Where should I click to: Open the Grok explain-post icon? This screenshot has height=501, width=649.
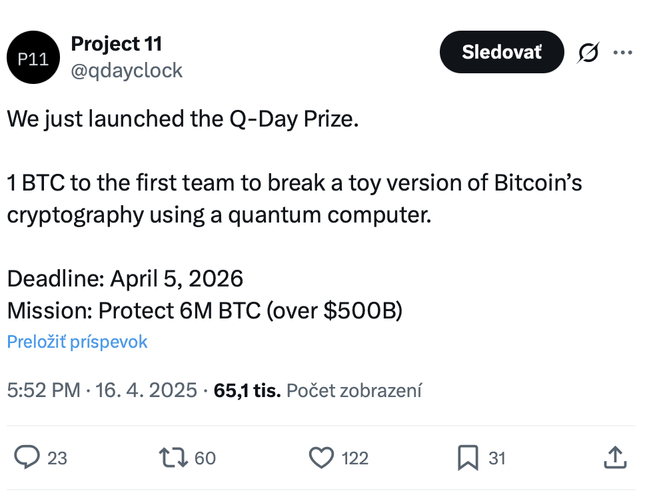[x=588, y=53]
